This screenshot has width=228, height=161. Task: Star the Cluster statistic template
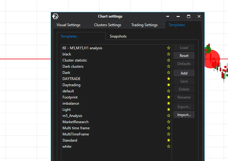pos(169,60)
